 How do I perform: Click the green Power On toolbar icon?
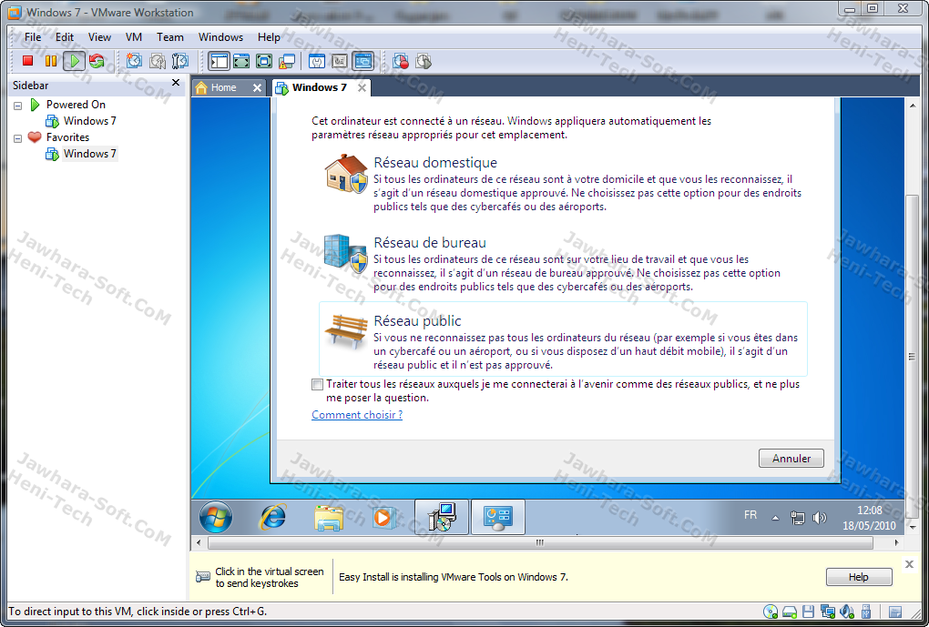point(74,60)
